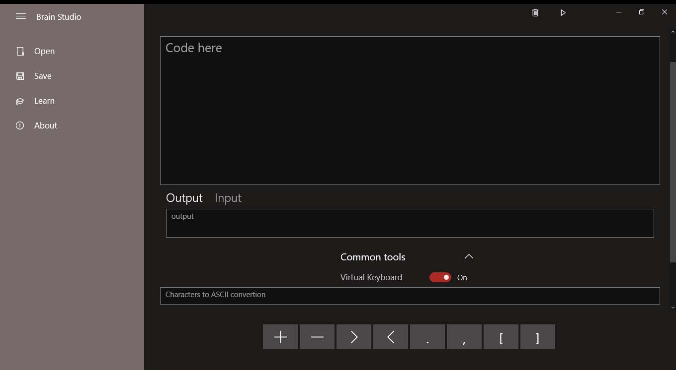This screenshot has height=370, width=676.
Task: Focus the Characters to ASCII convertion field
Action: coord(410,296)
